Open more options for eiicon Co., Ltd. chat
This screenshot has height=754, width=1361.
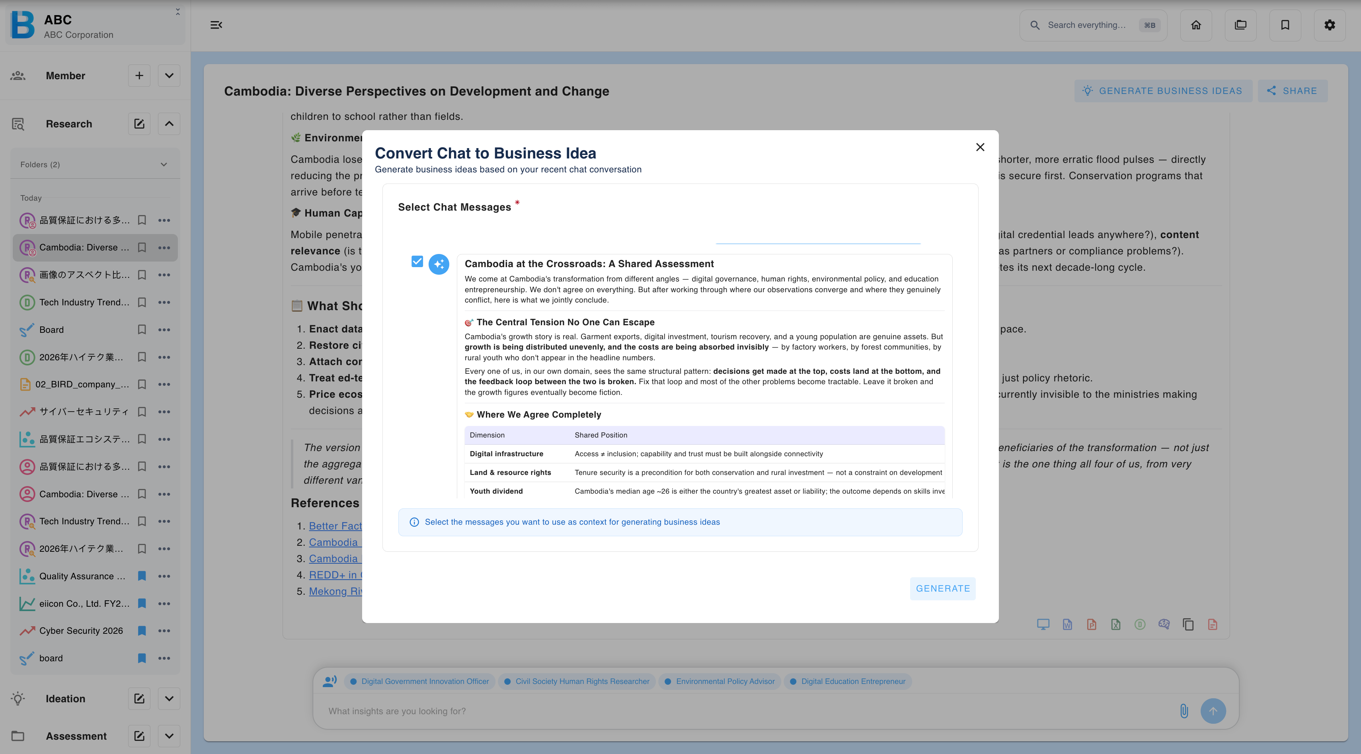pyautogui.click(x=164, y=604)
